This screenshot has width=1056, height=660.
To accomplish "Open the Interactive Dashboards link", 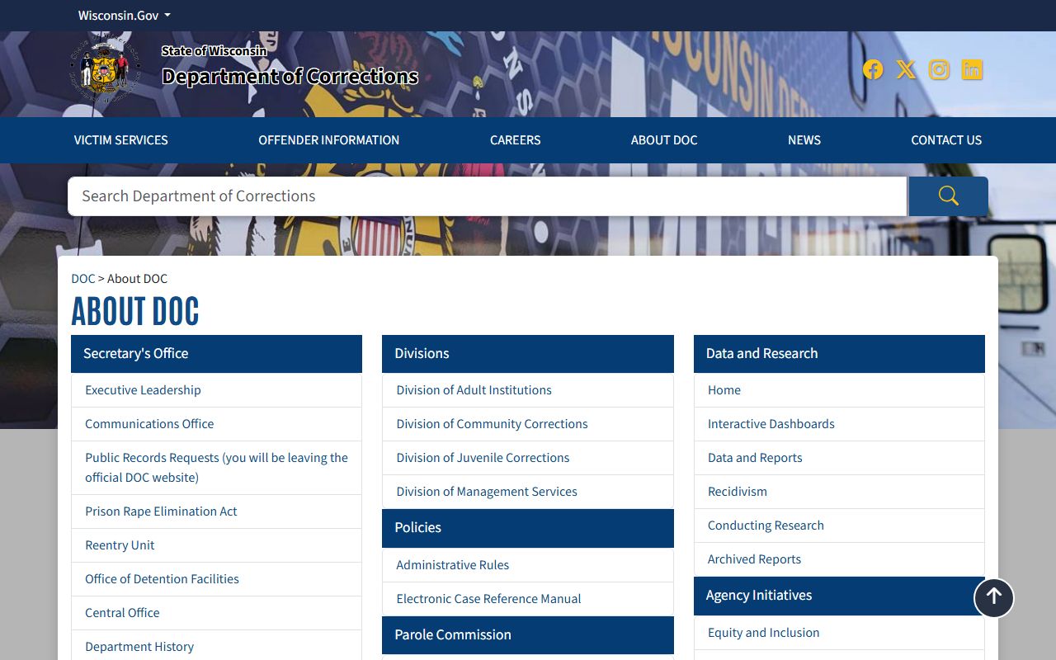I will tap(771, 424).
